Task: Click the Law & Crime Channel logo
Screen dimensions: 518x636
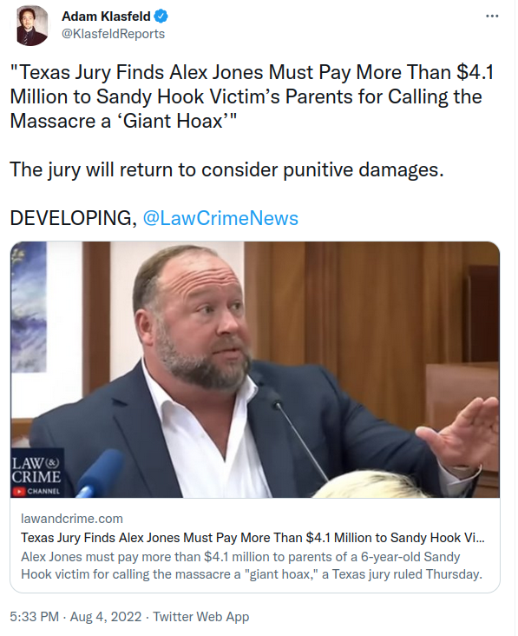Action: (x=36, y=474)
